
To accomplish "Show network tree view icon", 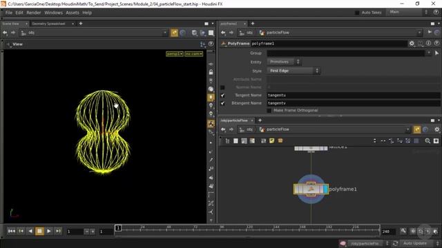I will click(227, 141).
